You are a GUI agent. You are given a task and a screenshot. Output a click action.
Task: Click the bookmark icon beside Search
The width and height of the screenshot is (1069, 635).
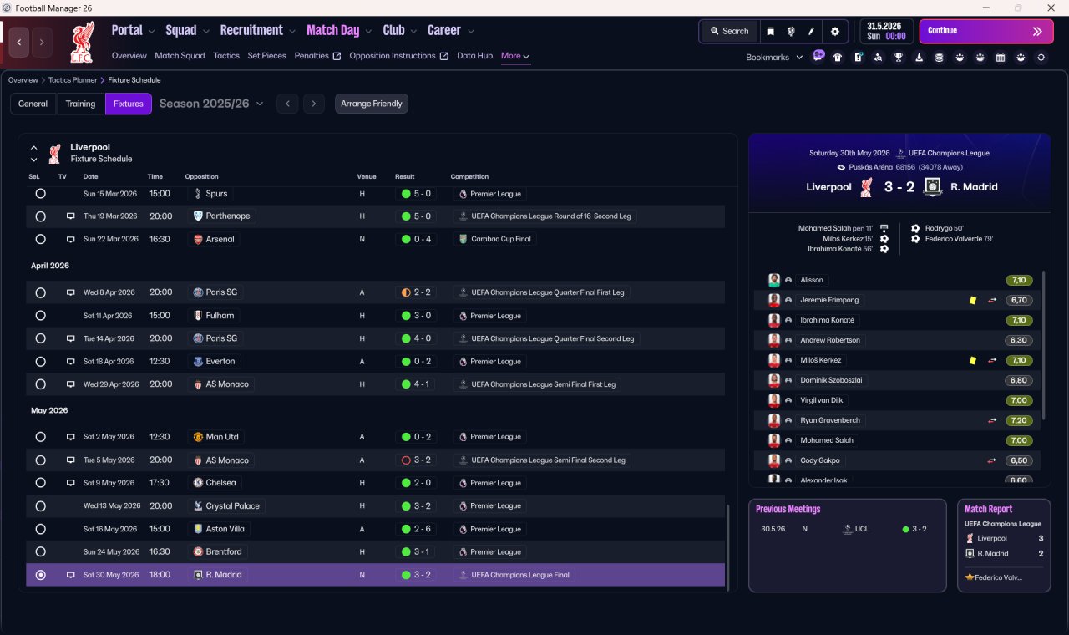[771, 31]
